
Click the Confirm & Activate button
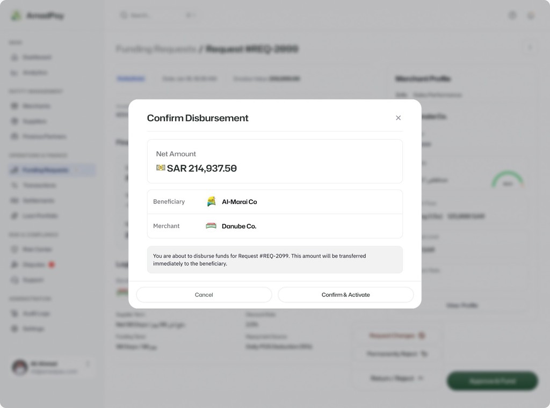coord(345,295)
